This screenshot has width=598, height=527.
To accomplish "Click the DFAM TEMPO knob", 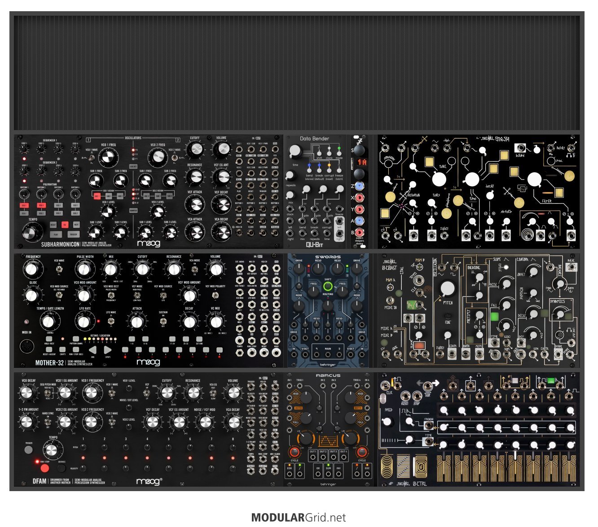I will [53, 449].
